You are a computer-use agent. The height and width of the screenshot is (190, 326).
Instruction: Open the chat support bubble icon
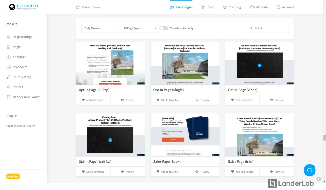(x=309, y=170)
